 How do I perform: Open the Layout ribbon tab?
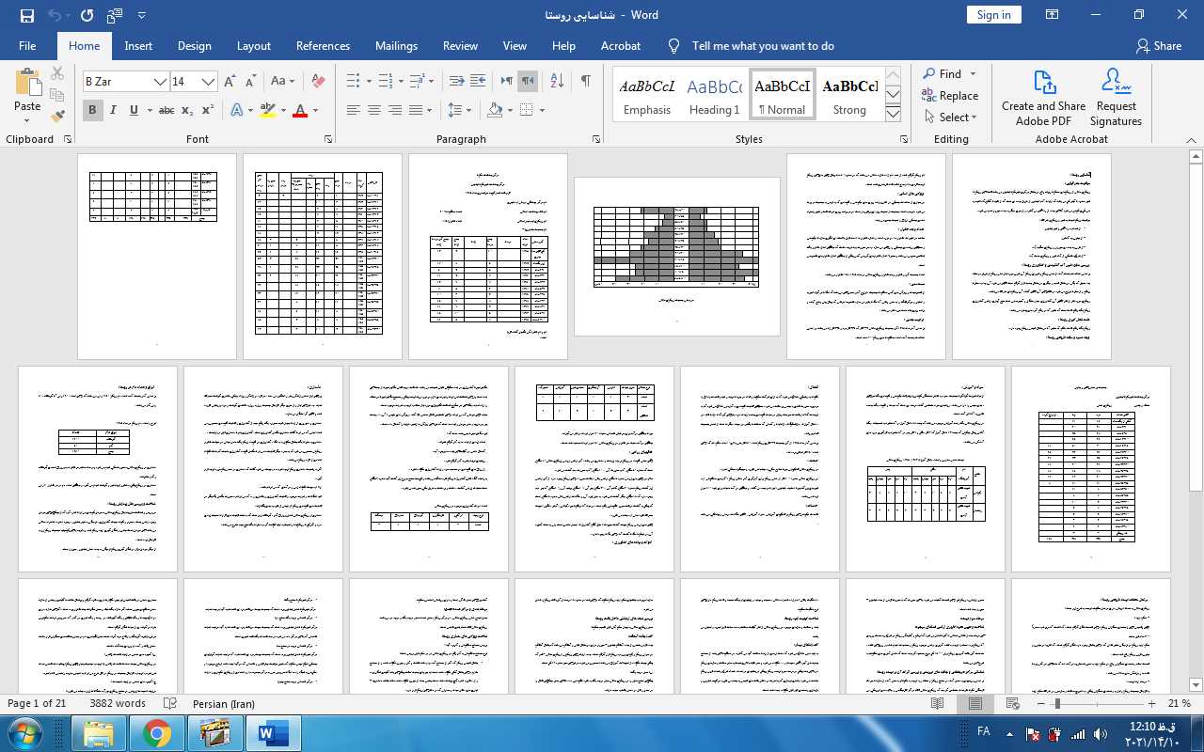pyautogui.click(x=253, y=45)
